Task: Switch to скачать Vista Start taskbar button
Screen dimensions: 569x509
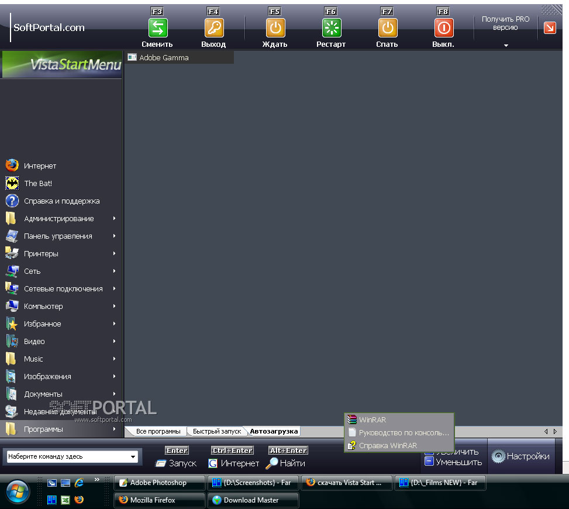Action: (x=347, y=483)
